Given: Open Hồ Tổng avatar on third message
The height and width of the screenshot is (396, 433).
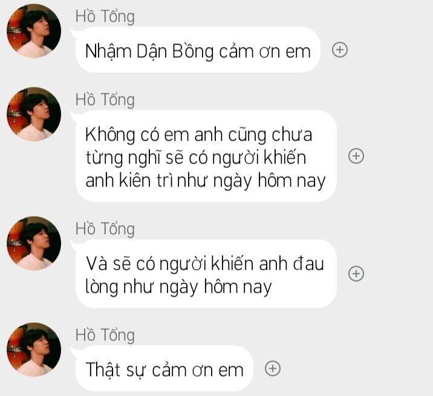Looking at the screenshot, I should coord(34,243).
